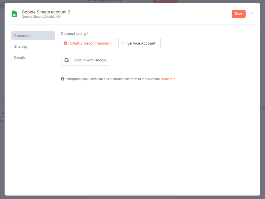
Task: Go to the Details tab
Action: point(20,58)
